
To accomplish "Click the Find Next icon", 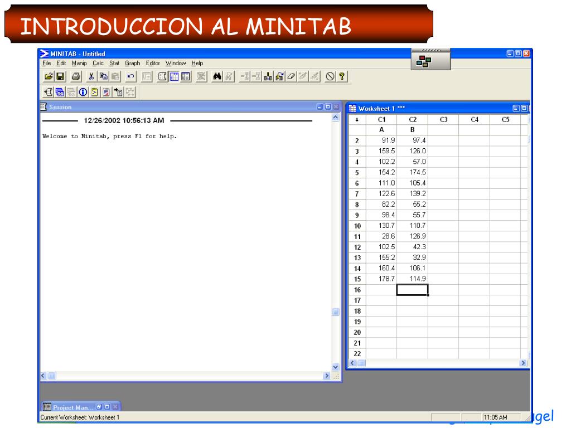I will pos(229,76).
